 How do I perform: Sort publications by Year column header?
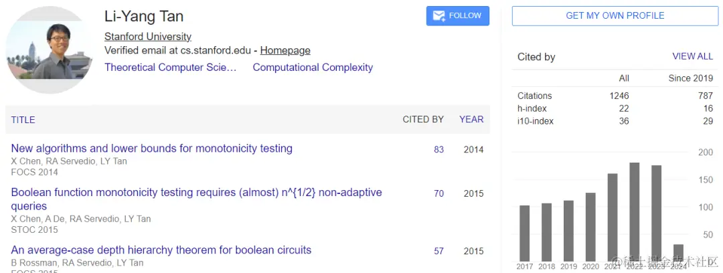point(471,120)
